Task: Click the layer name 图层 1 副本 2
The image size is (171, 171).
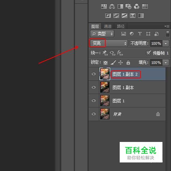Action: (x=125, y=74)
